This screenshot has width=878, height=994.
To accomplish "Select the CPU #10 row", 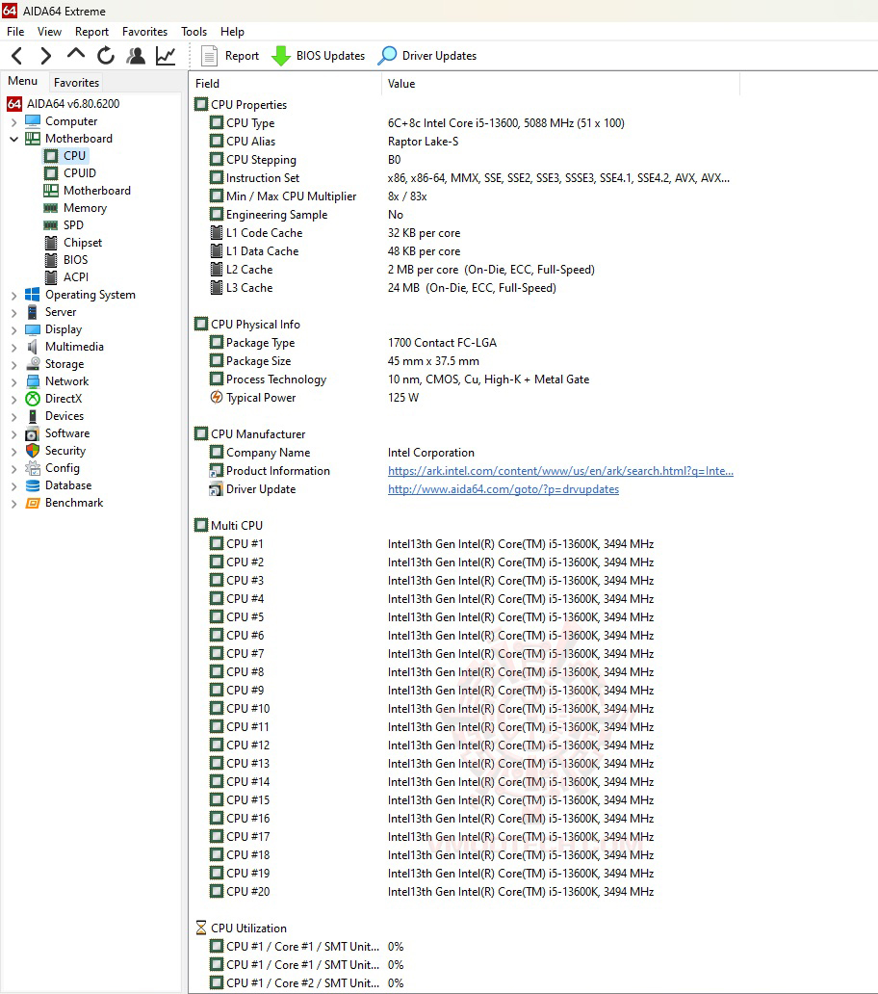I will coord(432,709).
